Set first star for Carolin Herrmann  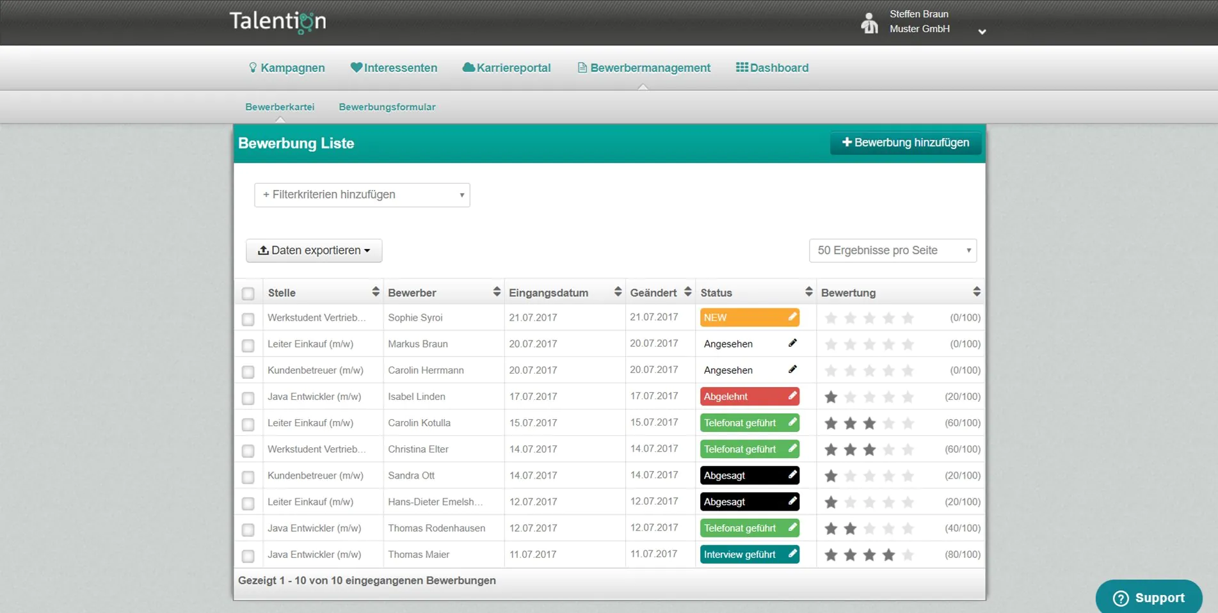(831, 370)
